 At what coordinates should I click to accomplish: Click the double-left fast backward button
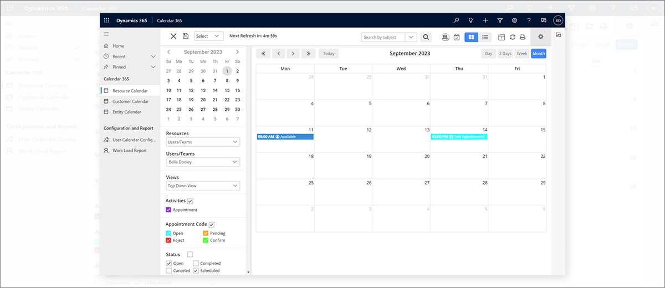pyautogui.click(x=263, y=54)
